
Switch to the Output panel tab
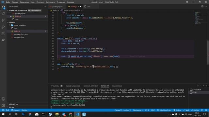pos(73,86)
